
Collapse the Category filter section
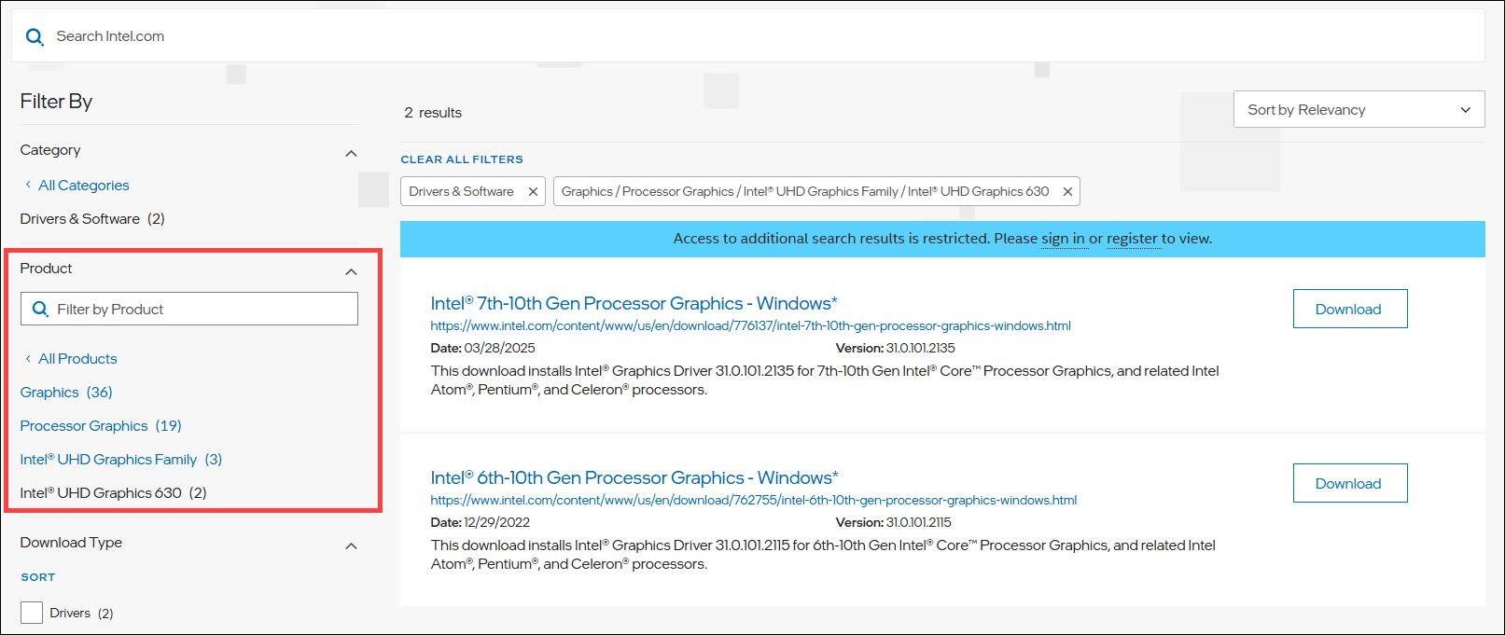pos(351,154)
